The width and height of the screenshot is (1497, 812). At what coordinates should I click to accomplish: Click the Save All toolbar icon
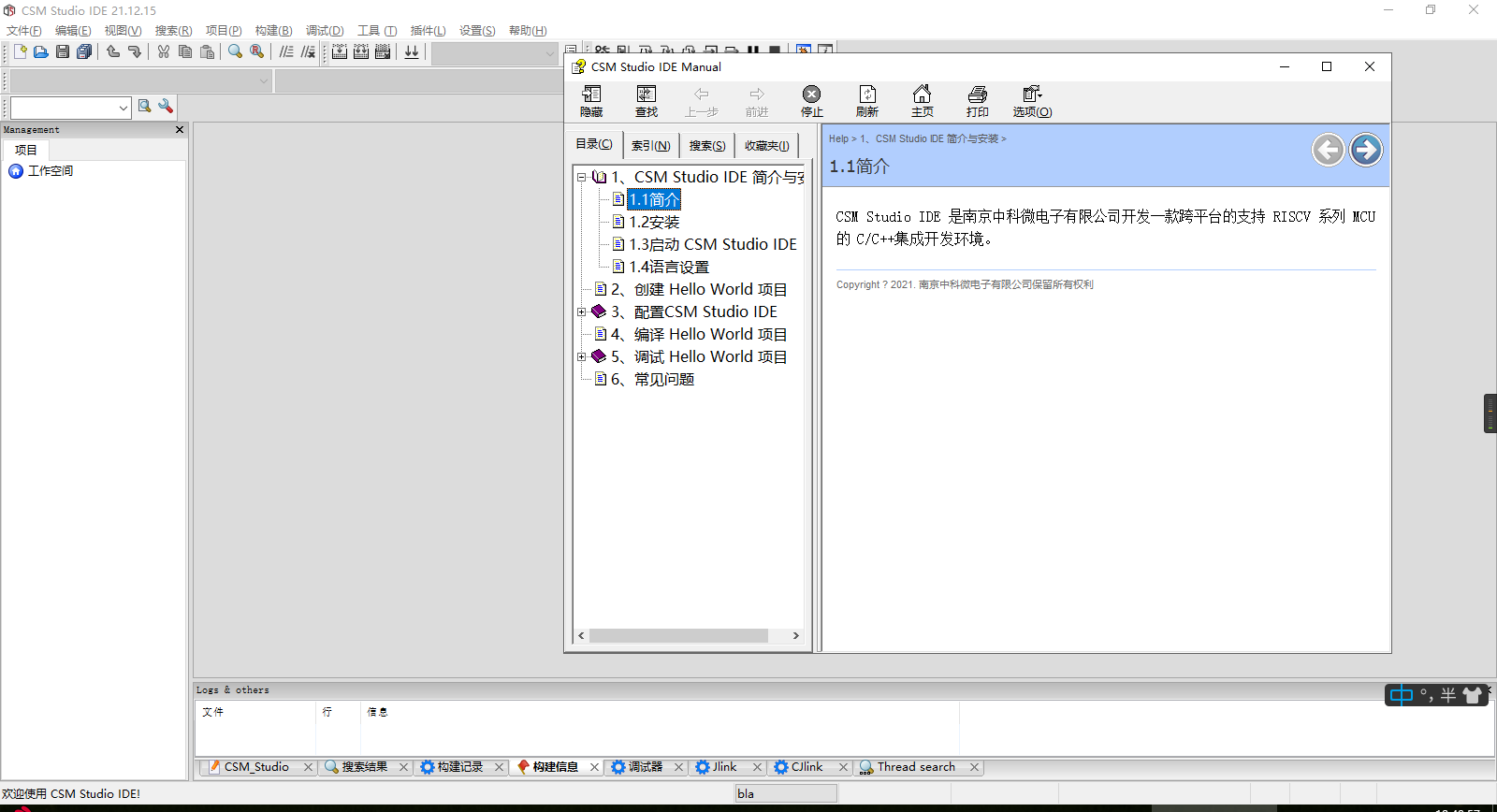click(84, 52)
